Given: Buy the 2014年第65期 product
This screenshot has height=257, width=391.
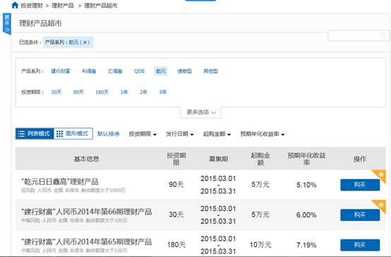Looking at the screenshot, I should pyautogui.click(x=360, y=245).
